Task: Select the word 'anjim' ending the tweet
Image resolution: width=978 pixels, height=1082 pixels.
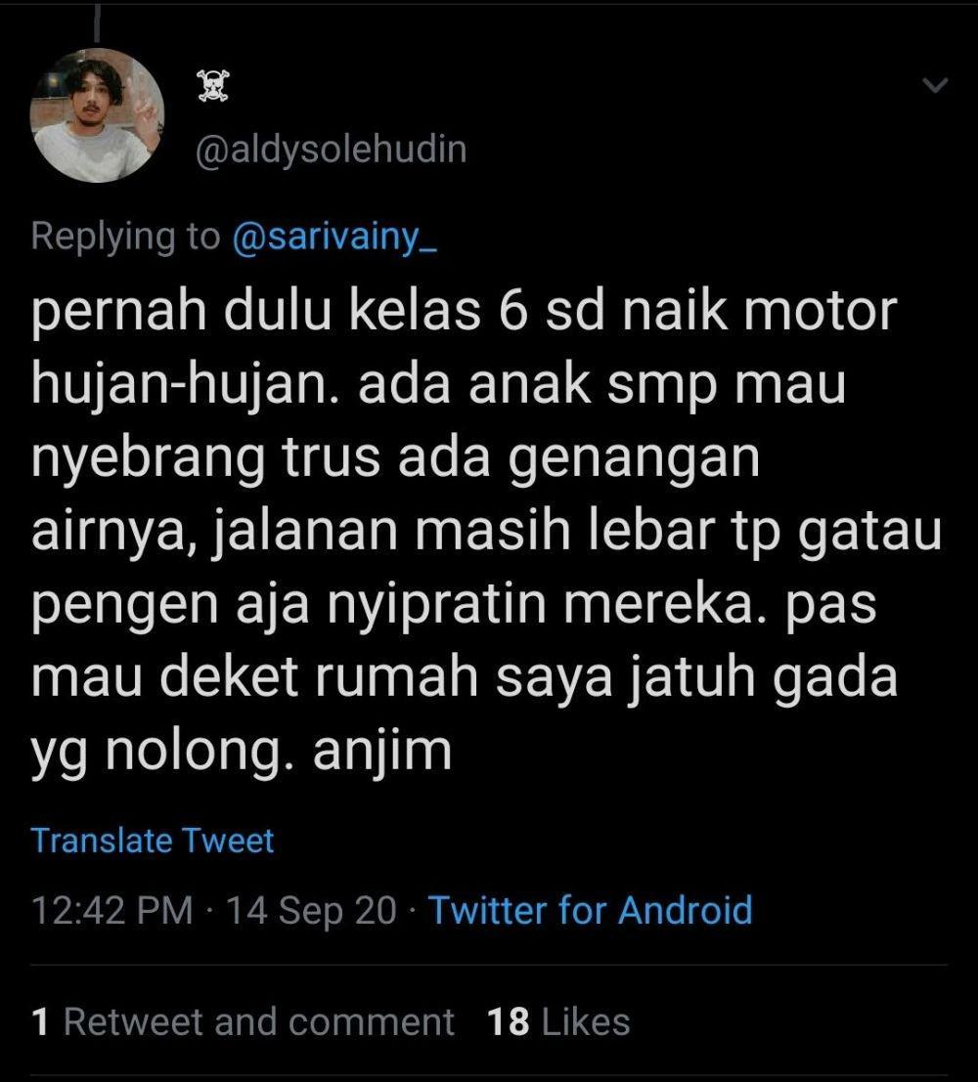Action: point(382,753)
